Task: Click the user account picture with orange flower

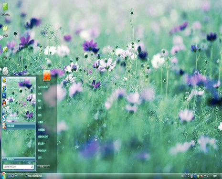Action: pyautogui.click(x=47, y=75)
